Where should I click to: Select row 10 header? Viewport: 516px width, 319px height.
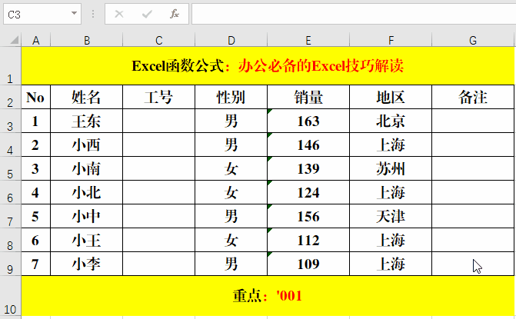click(10, 296)
